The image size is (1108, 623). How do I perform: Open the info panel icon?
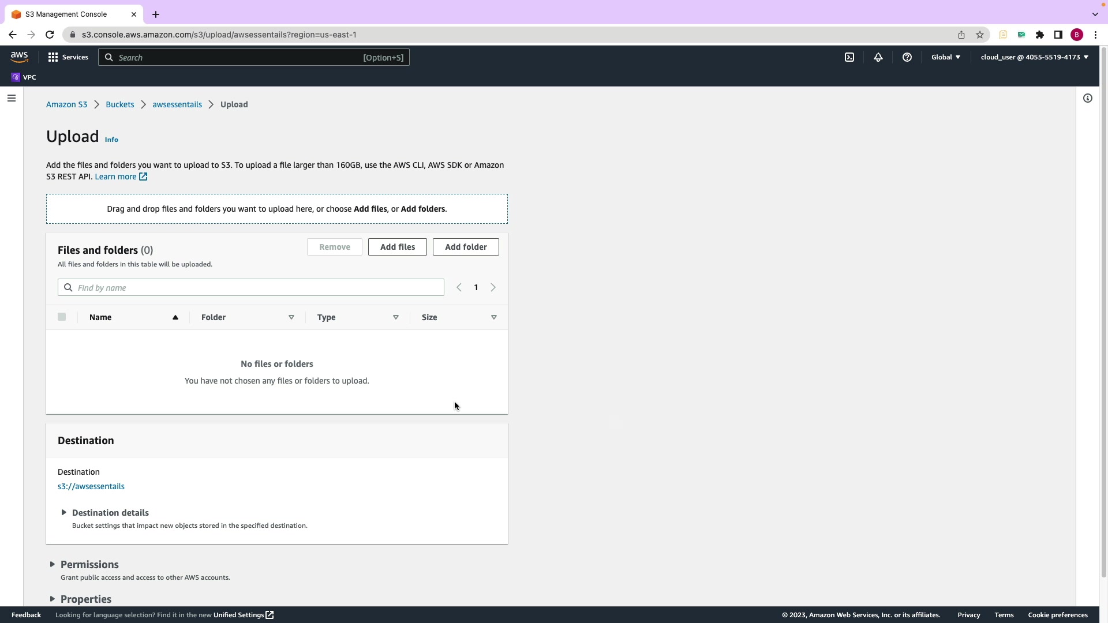pos(1087,98)
